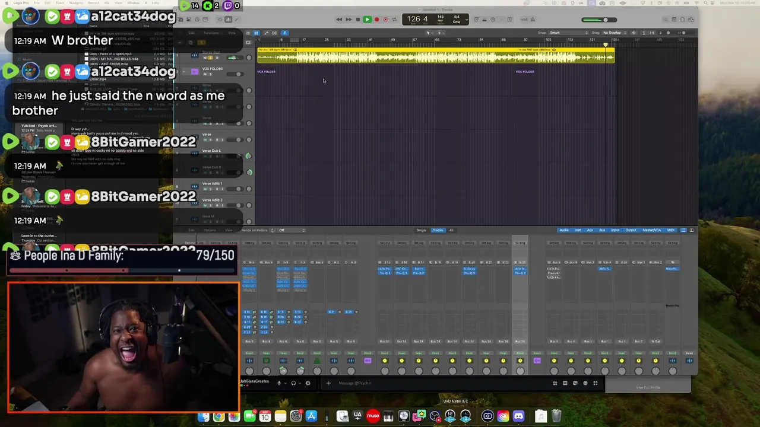The image size is (760, 427).
Task: Click the tempo value 149 in the LCD
Action: [441, 18]
